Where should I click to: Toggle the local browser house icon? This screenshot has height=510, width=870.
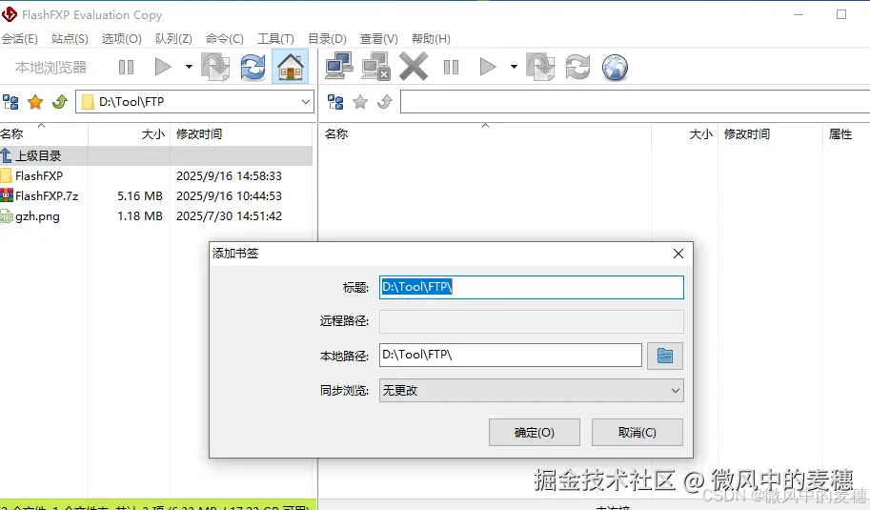[x=291, y=67]
